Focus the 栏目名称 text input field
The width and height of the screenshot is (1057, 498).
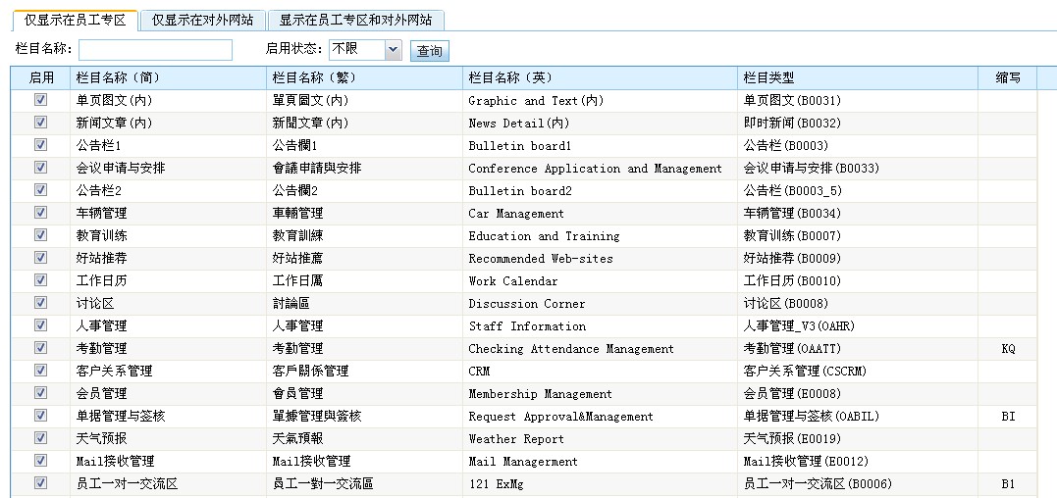155,49
